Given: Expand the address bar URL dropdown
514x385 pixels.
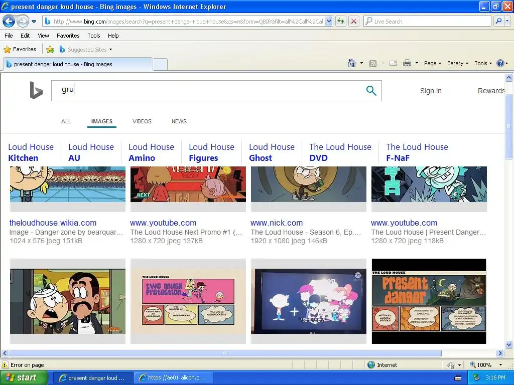Looking at the screenshot, I should pos(329,21).
